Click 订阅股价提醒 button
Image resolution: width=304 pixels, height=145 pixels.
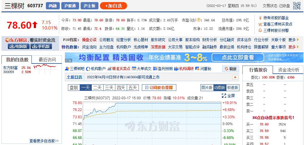click(x=159, y=88)
